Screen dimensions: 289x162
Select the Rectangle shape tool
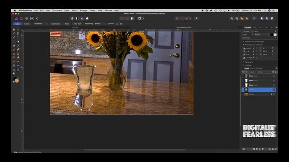click(x=14, y=66)
